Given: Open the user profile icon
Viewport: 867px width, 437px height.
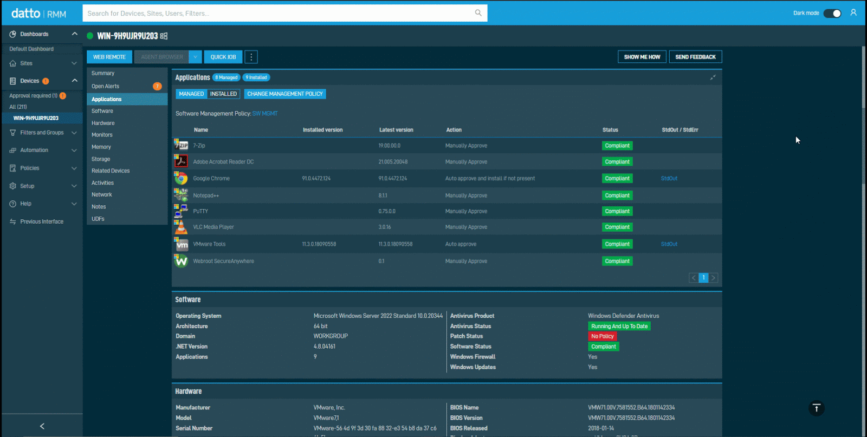Looking at the screenshot, I should point(853,12).
